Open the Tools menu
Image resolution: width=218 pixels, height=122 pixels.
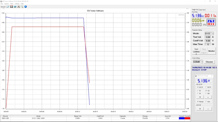12,4
